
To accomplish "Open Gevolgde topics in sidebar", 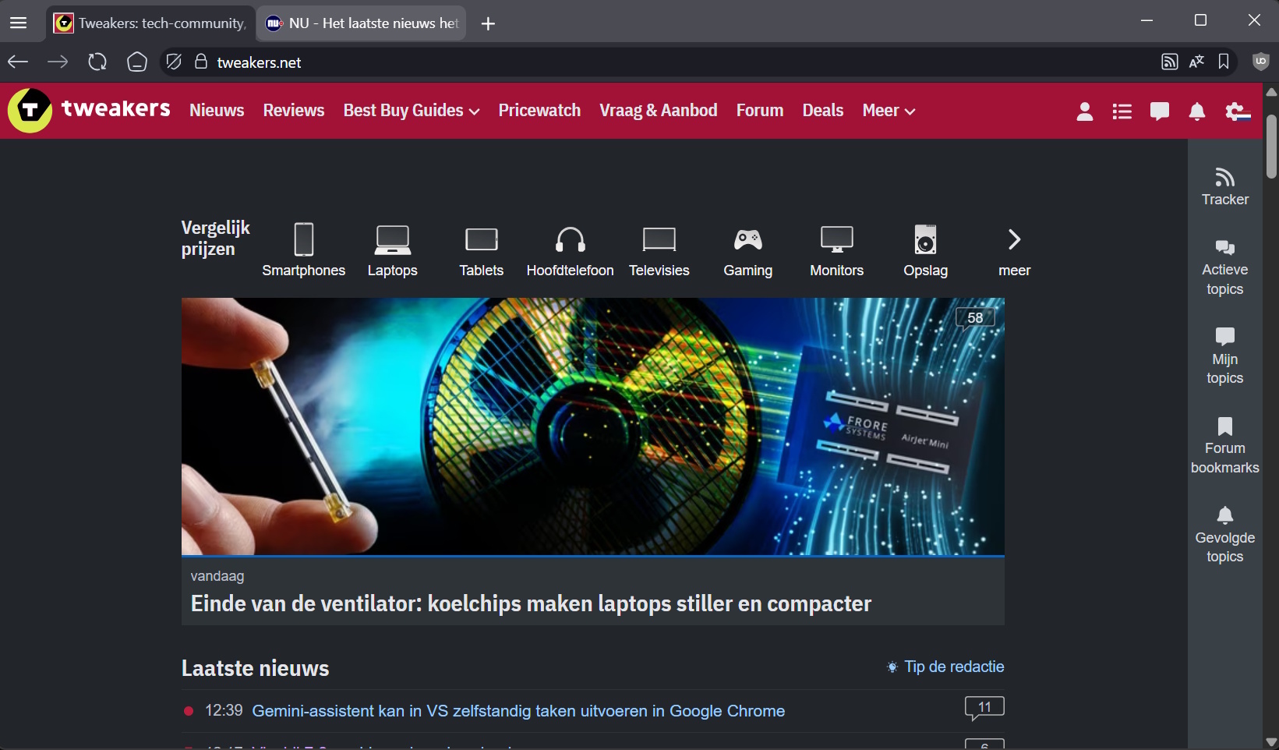I will click(1225, 535).
